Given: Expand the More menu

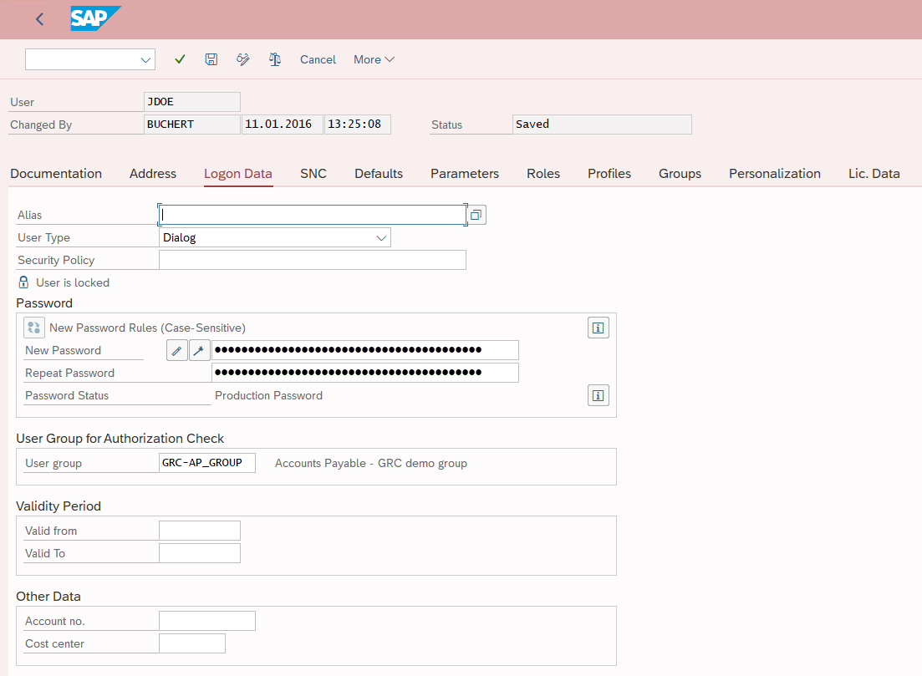Looking at the screenshot, I should pos(374,59).
